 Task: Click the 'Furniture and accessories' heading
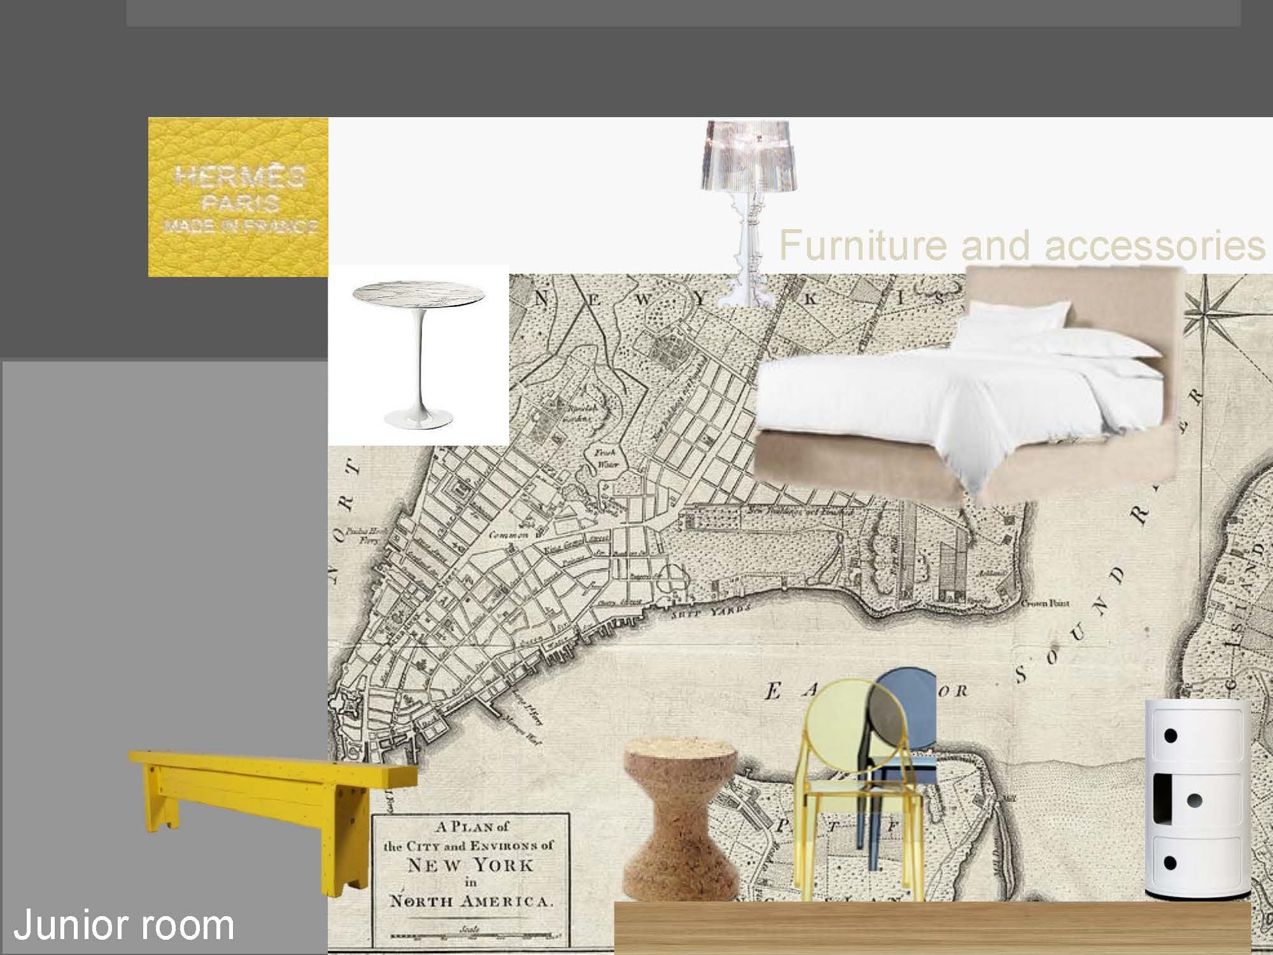[x=1022, y=244]
